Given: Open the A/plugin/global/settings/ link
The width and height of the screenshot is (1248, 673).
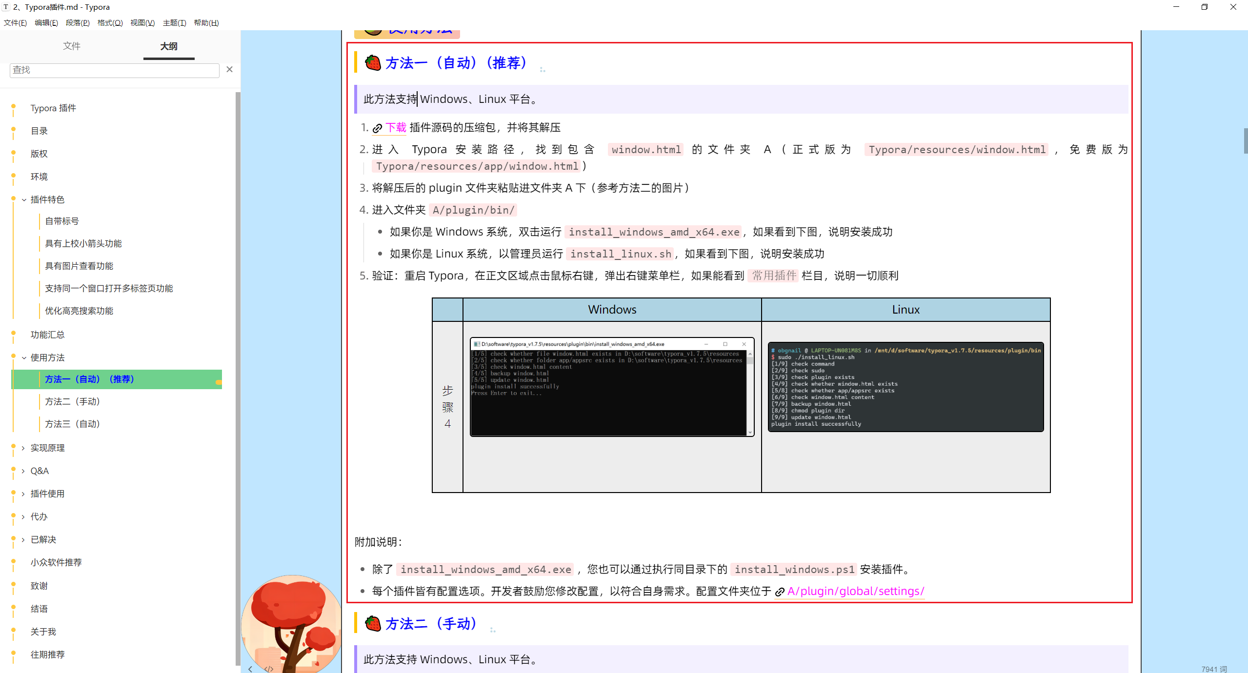Looking at the screenshot, I should coord(856,591).
